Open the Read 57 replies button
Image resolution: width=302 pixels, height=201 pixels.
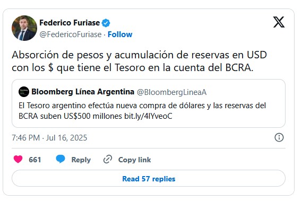(x=149, y=178)
